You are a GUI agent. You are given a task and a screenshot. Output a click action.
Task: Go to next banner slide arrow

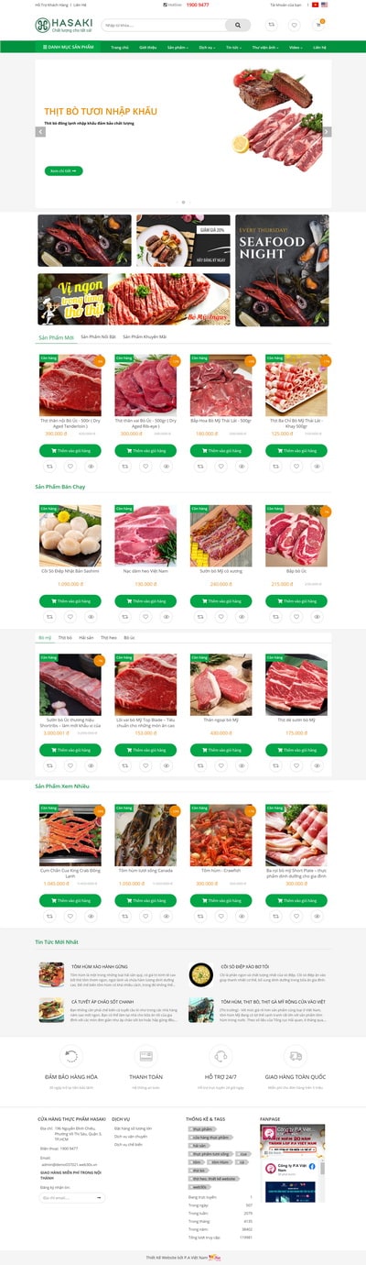pyautogui.click(x=328, y=131)
